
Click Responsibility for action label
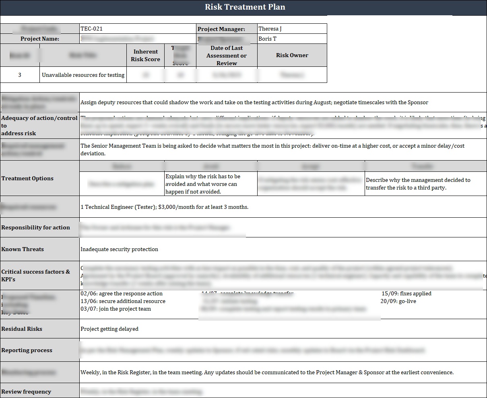pos(40,227)
